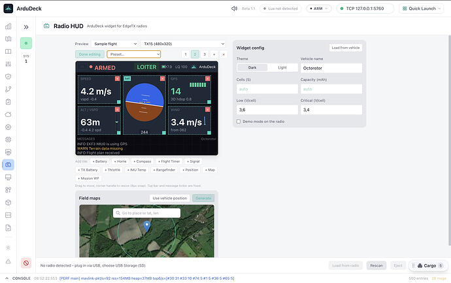Remove the SPEED tile with its red X

pos(118,78)
